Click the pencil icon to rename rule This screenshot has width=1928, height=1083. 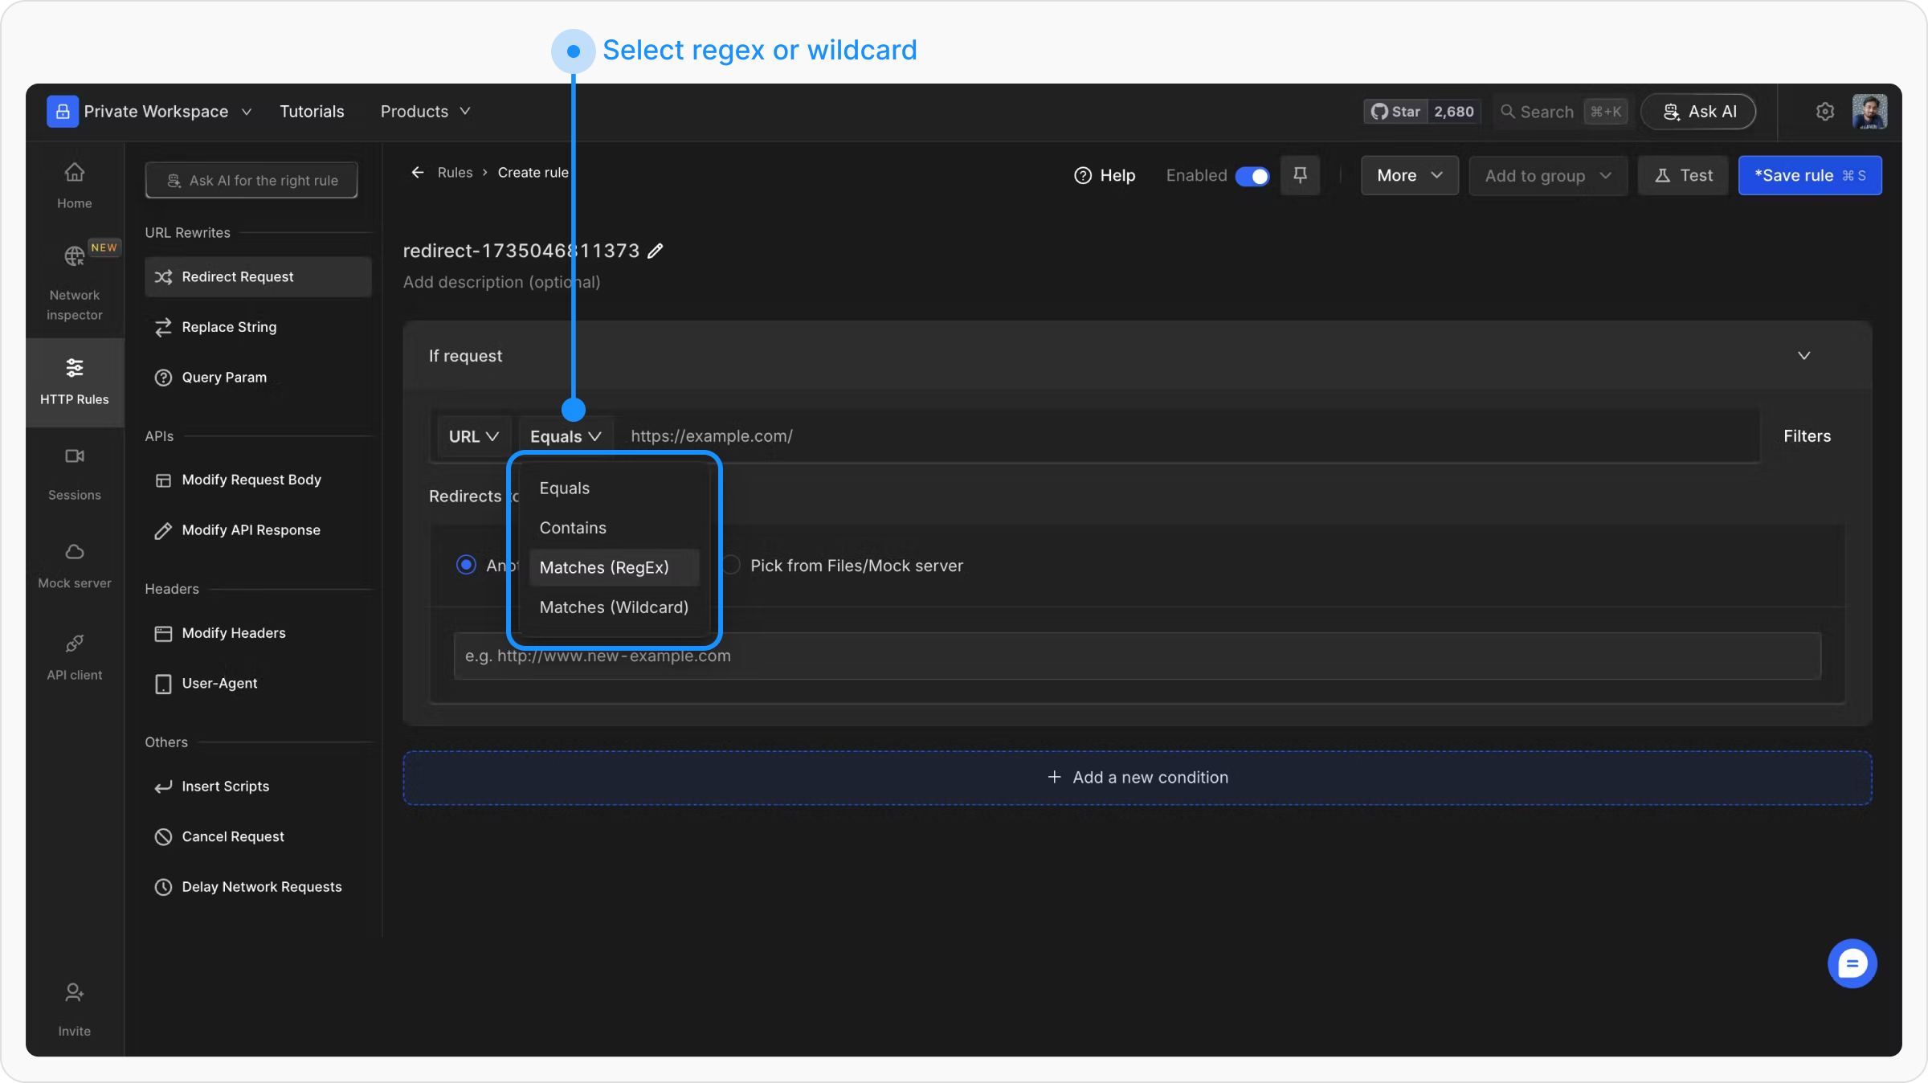click(656, 251)
